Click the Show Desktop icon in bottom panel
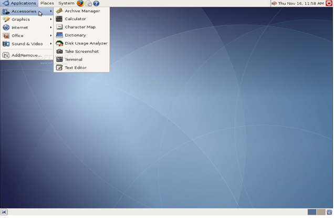Viewport: 334px width, 218px height. (x=4, y=212)
